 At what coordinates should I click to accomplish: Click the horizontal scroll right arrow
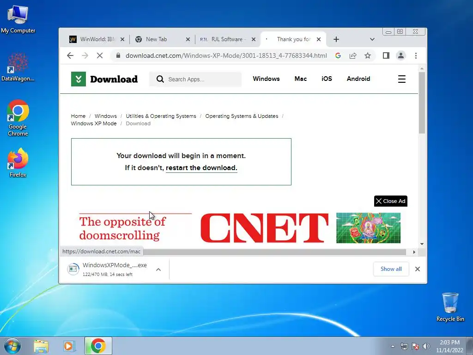tap(414, 252)
